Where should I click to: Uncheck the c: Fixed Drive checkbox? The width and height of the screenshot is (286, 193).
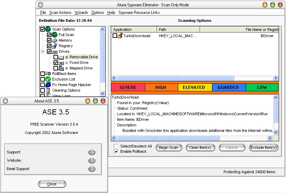point(56,63)
